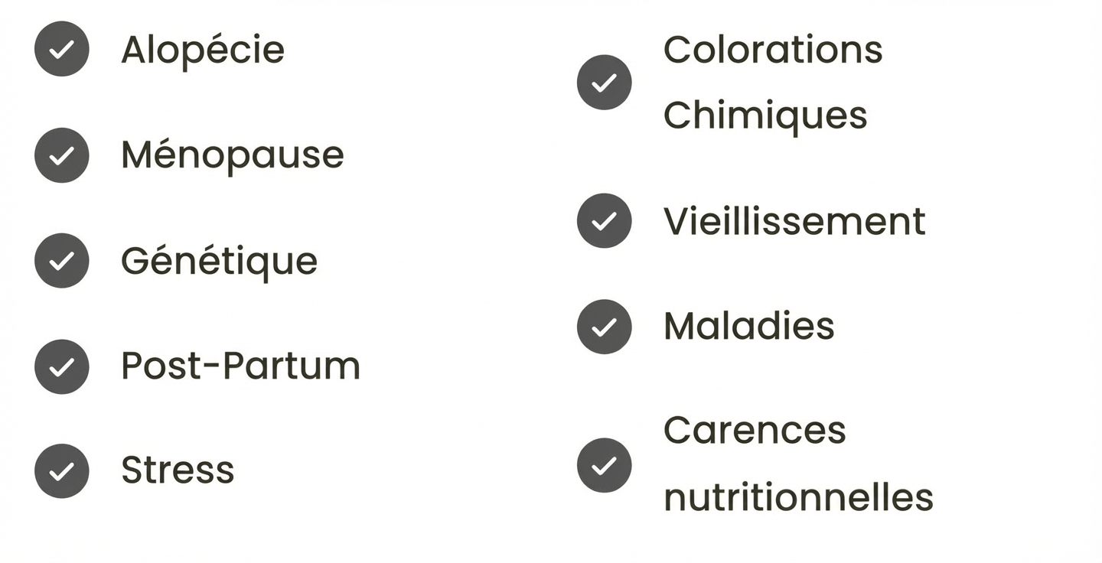This screenshot has width=1102, height=563.
Task: Click the checkmark icon beside Génétique
Action: [x=62, y=261]
